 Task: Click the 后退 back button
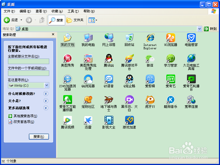[x=11, y=20]
